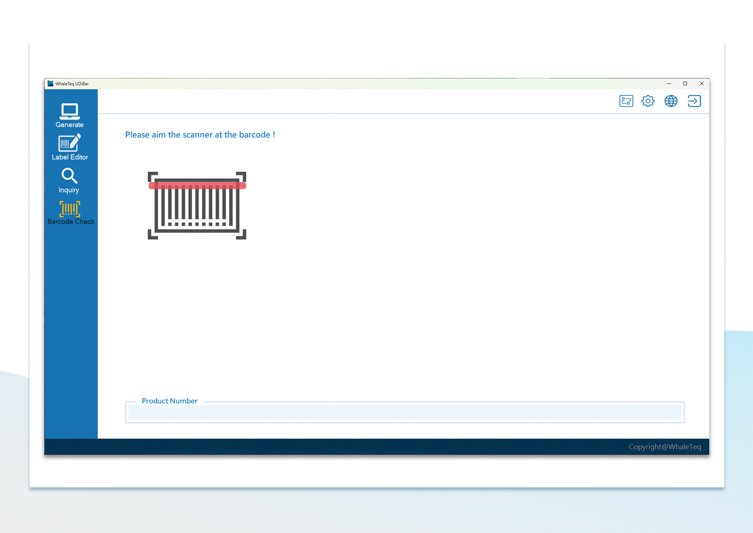Open the settings gear icon
This screenshot has width=753, height=533.
[x=648, y=101]
